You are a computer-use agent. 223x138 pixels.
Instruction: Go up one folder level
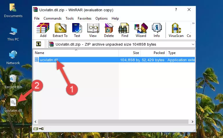click(39, 44)
